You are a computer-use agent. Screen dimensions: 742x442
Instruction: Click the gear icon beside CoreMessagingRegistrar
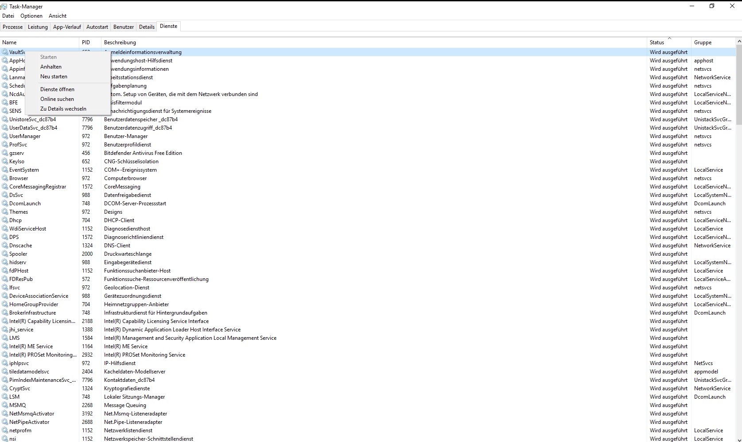coord(5,187)
